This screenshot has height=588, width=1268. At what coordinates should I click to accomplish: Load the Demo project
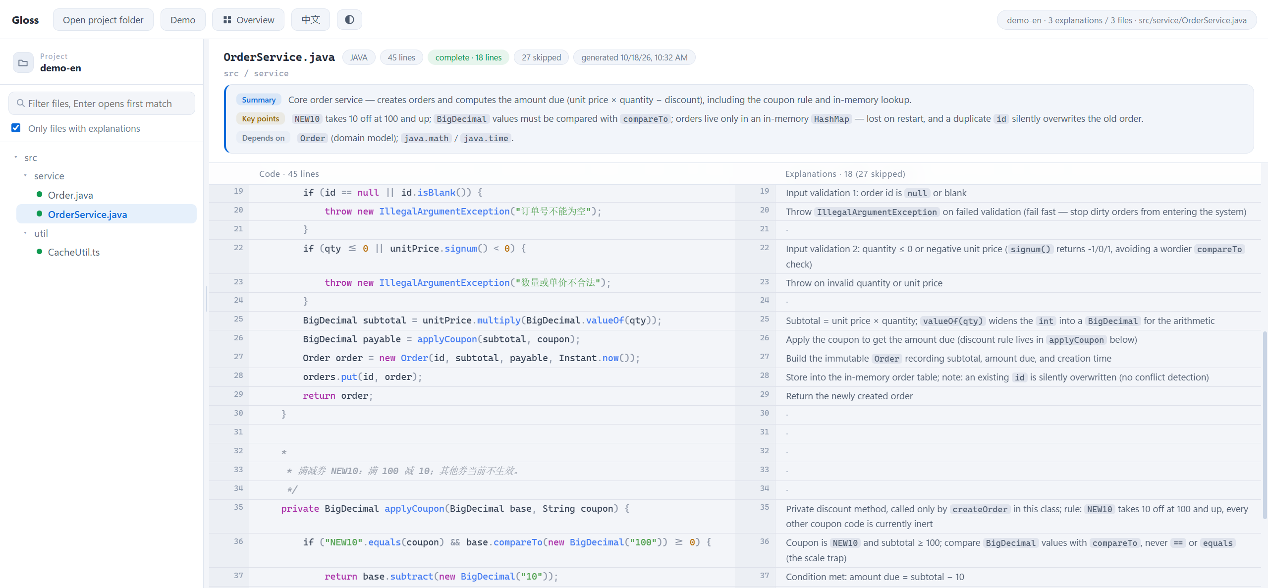tap(183, 20)
